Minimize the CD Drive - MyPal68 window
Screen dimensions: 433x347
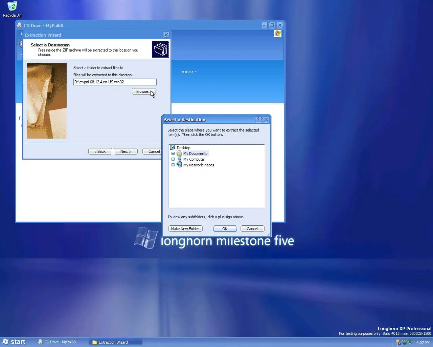tap(264, 25)
